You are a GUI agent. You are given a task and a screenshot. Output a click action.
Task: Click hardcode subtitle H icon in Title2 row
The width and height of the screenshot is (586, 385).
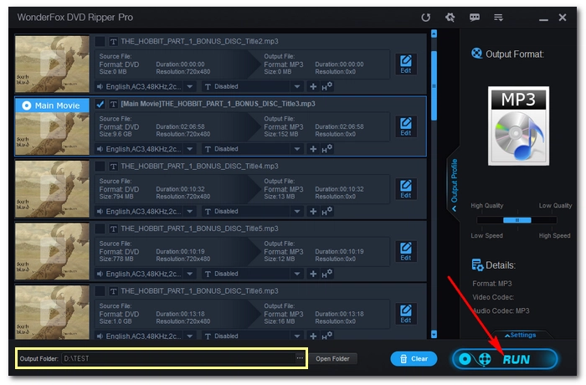(326, 87)
